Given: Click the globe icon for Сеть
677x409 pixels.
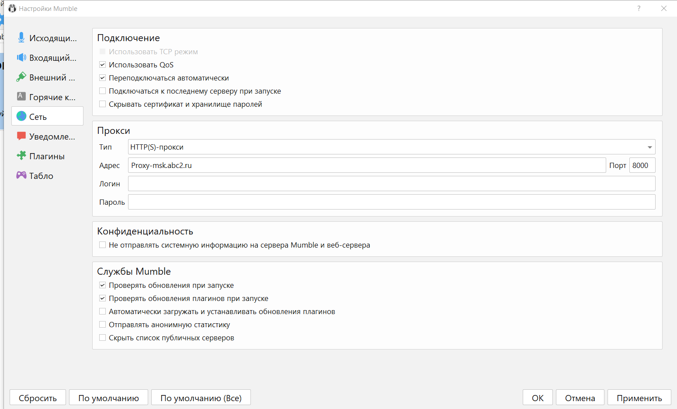Looking at the screenshot, I should tap(21, 116).
